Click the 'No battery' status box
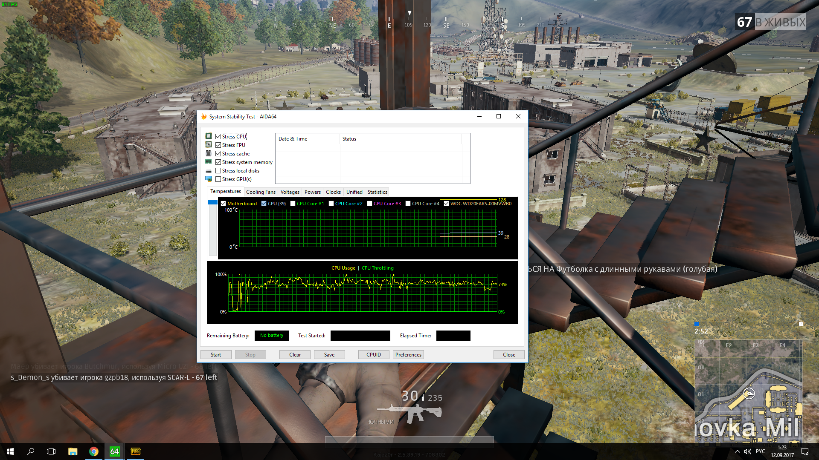The width and height of the screenshot is (819, 460). click(272, 336)
